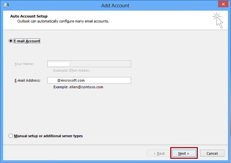Click the Outlook icon in title bar
The image size is (231, 163).
pyautogui.click(x=6, y=5)
